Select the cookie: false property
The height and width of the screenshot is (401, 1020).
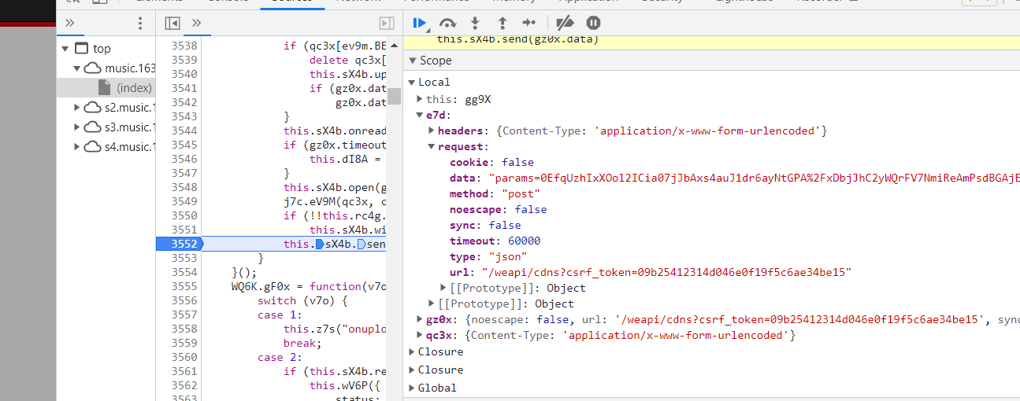pos(491,162)
